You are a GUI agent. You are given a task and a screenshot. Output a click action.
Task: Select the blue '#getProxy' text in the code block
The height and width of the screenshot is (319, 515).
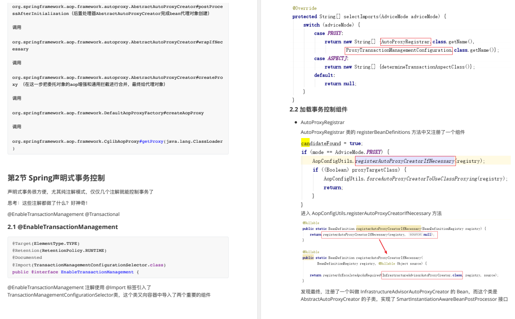(x=152, y=141)
